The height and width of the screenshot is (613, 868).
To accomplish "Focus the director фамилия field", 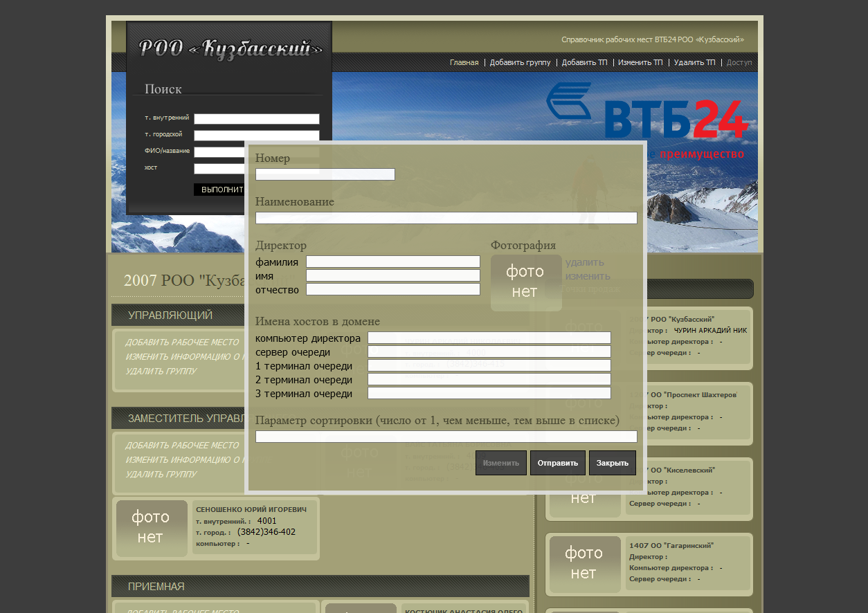I will pos(392,262).
